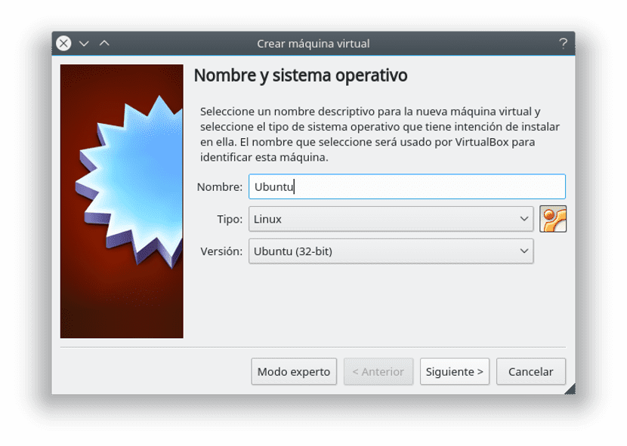Grab the resize grip at the dialog corner
This screenshot has height=446, width=627.
point(570,389)
